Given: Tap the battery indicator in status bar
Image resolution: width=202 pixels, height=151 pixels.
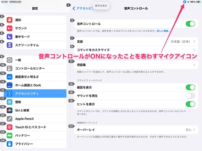Looking at the screenshot, I should 199,2.
